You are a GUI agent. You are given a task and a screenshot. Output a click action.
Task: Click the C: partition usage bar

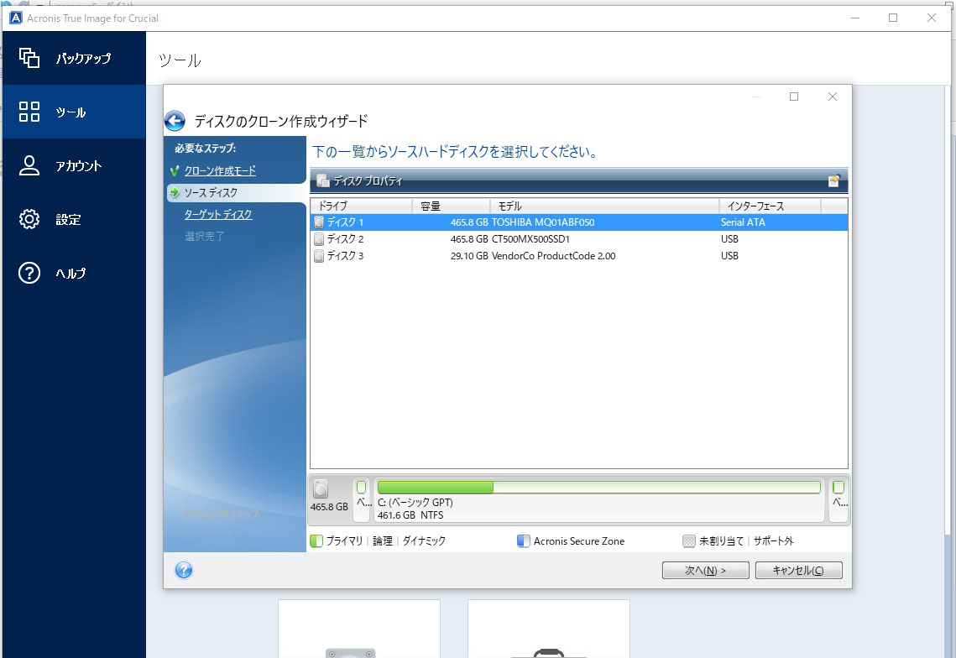coord(598,487)
